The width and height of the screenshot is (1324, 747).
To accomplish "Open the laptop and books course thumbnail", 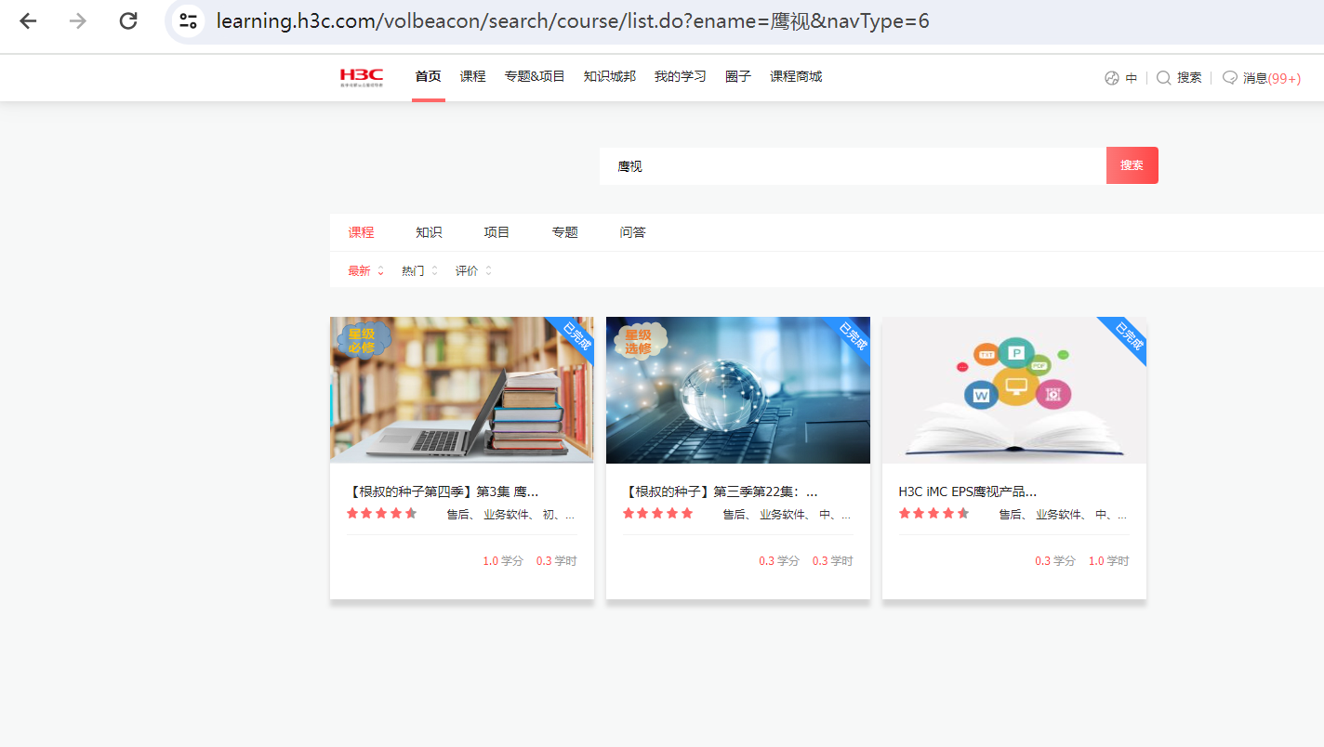I will pos(462,390).
